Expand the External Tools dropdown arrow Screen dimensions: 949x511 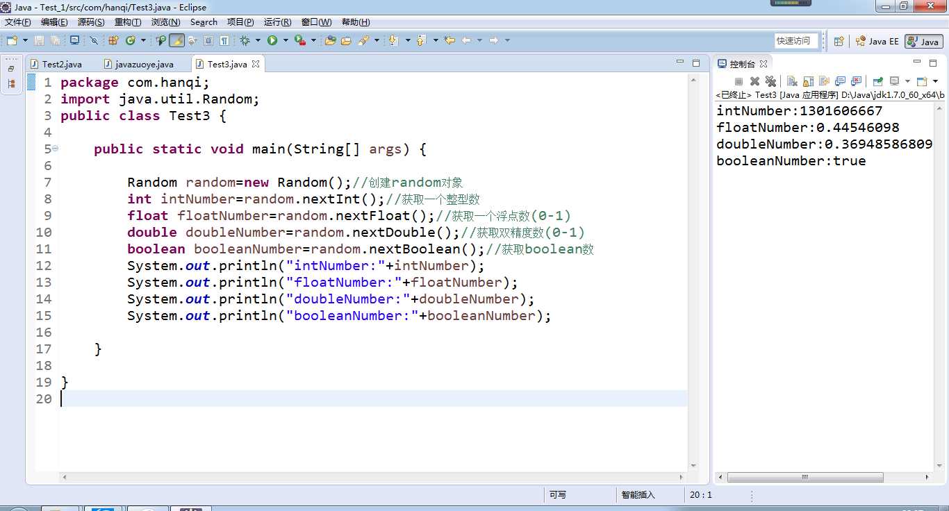point(313,40)
